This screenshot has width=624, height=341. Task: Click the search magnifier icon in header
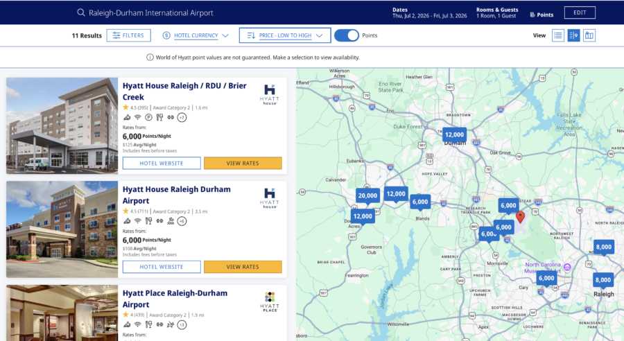point(81,12)
